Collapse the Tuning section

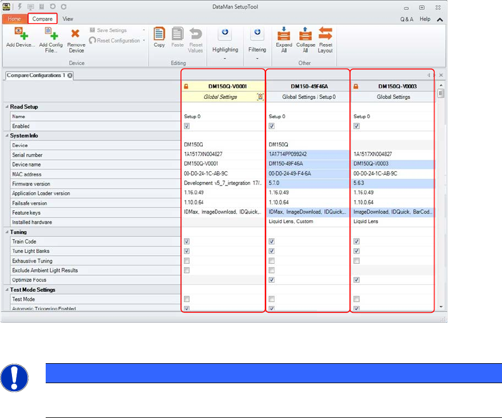(x=7, y=232)
